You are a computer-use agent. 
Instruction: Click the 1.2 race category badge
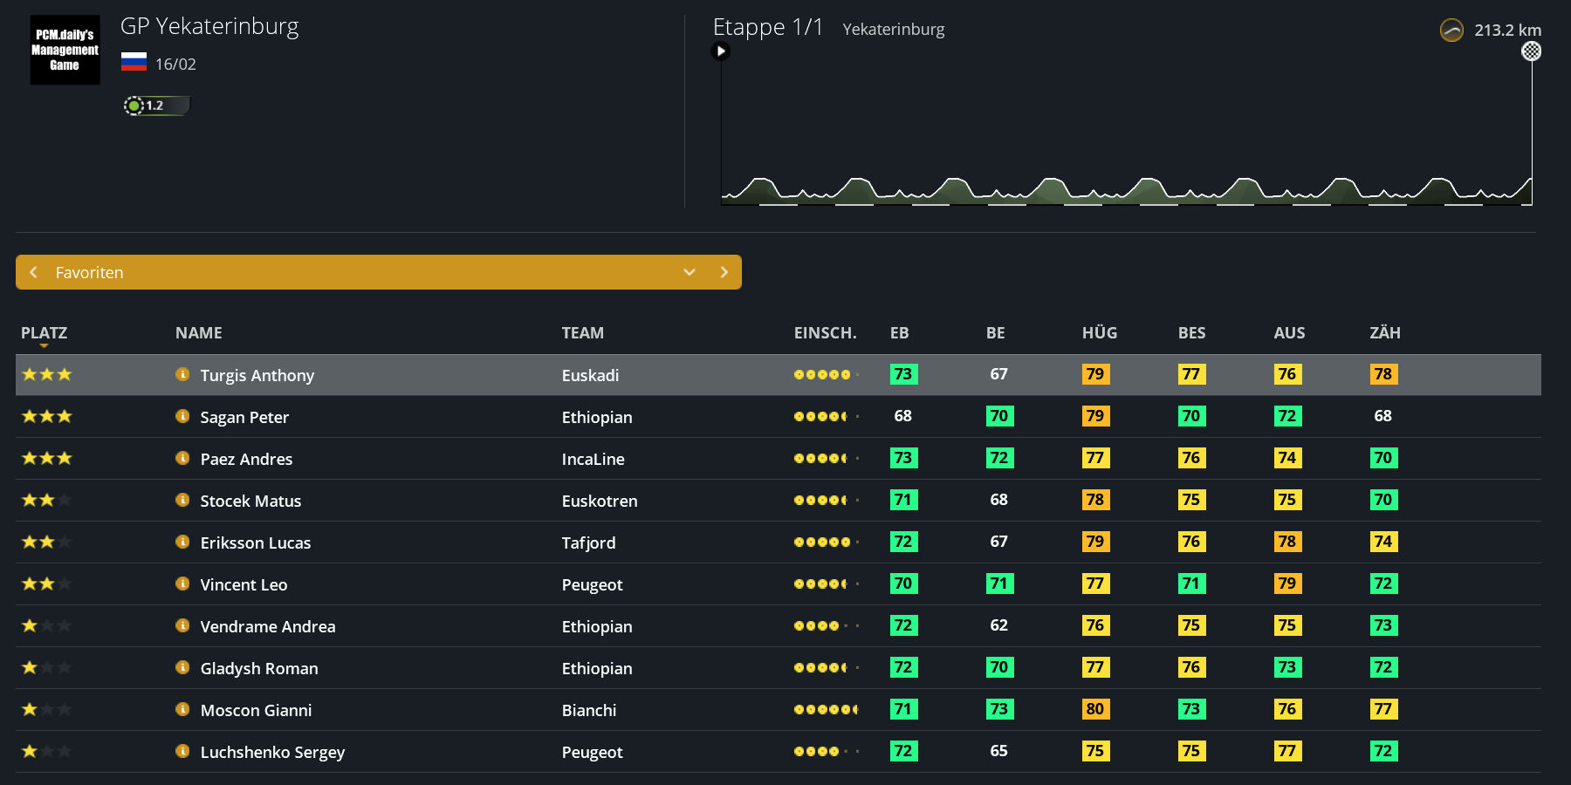pos(156,106)
